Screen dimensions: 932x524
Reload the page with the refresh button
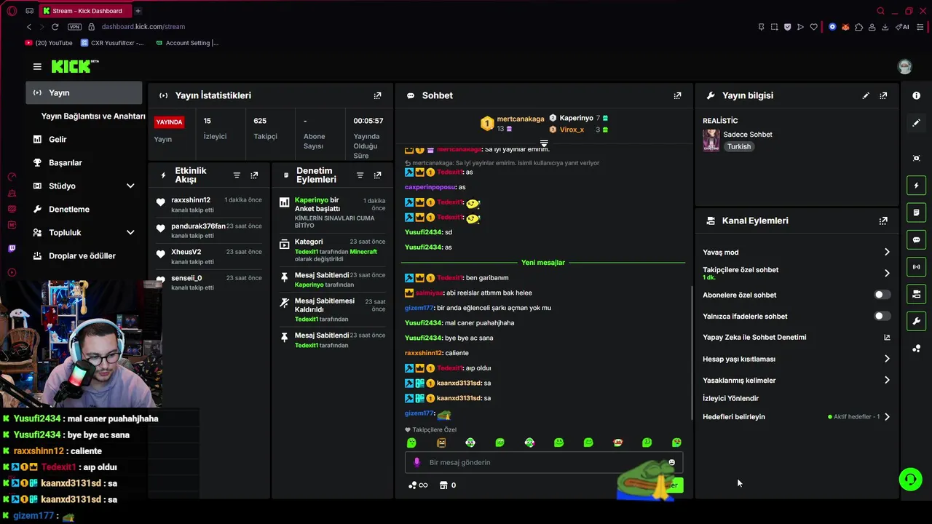(55, 27)
